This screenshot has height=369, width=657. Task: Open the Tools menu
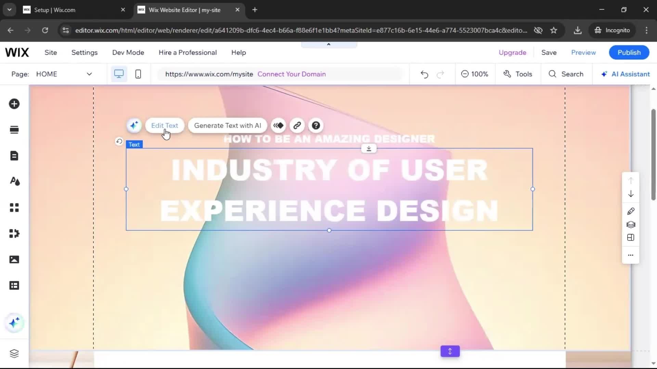pyautogui.click(x=518, y=74)
